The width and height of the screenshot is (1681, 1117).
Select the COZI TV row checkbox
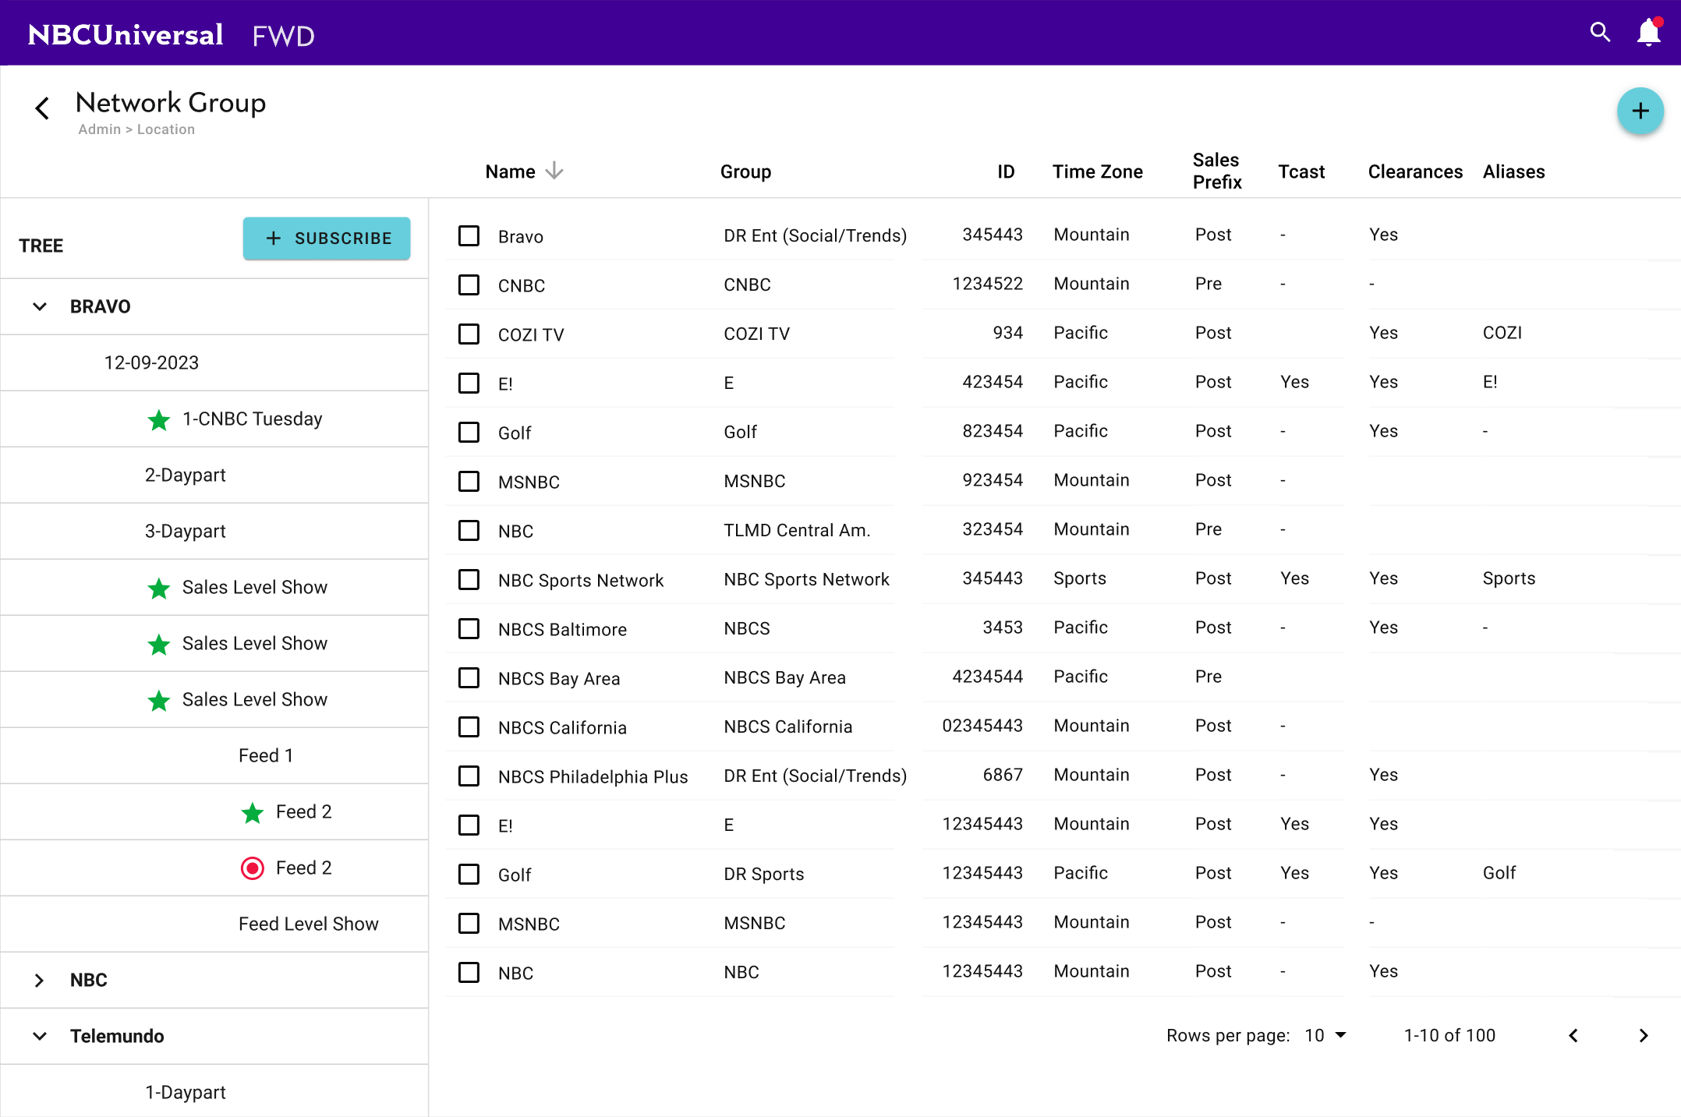(469, 334)
